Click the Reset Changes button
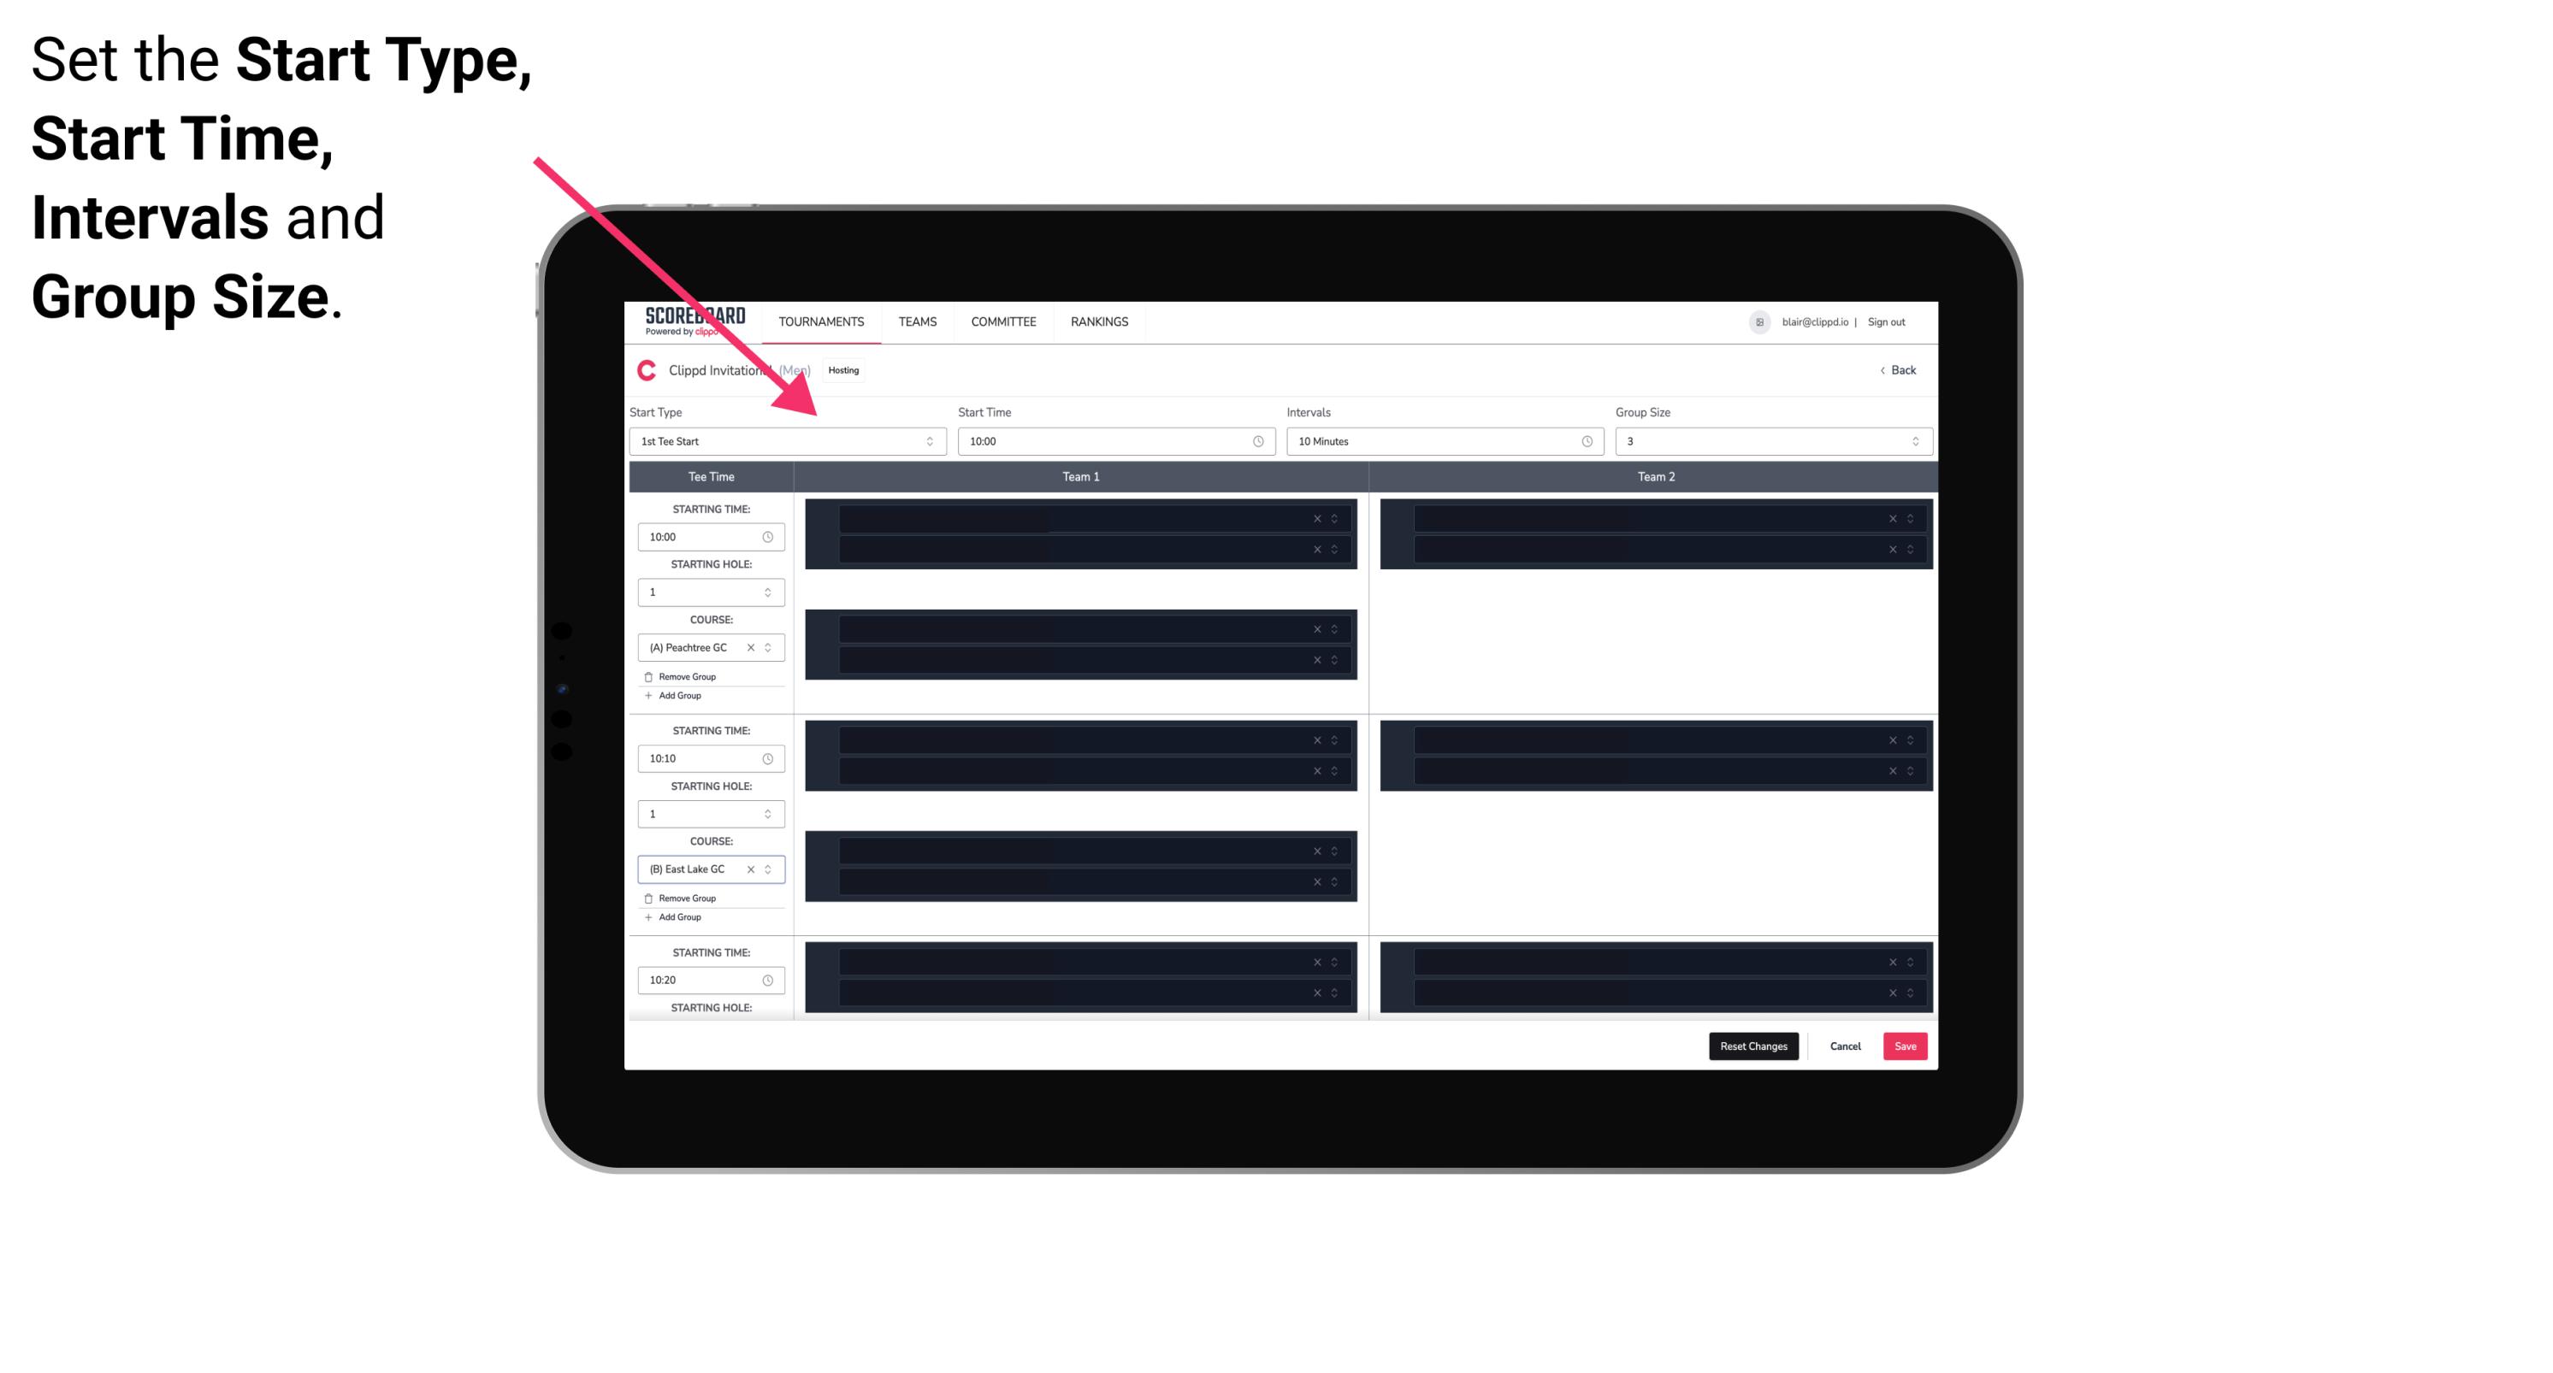 1753,1045
